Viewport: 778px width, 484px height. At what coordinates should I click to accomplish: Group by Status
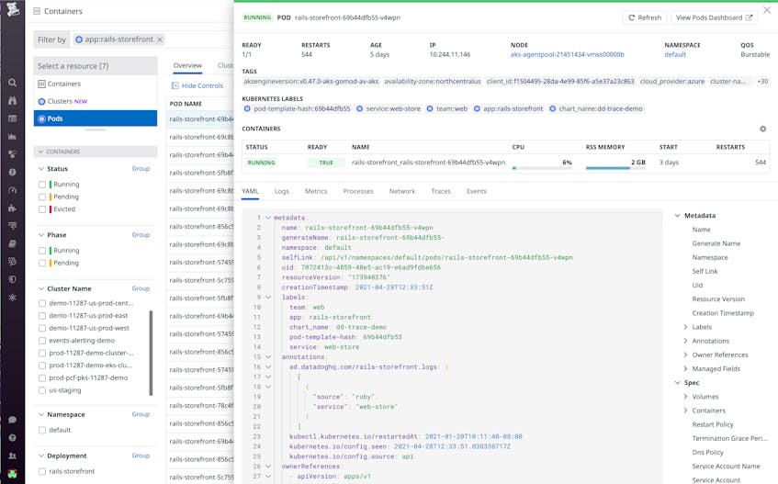pyautogui.click(x=141, y=169)
